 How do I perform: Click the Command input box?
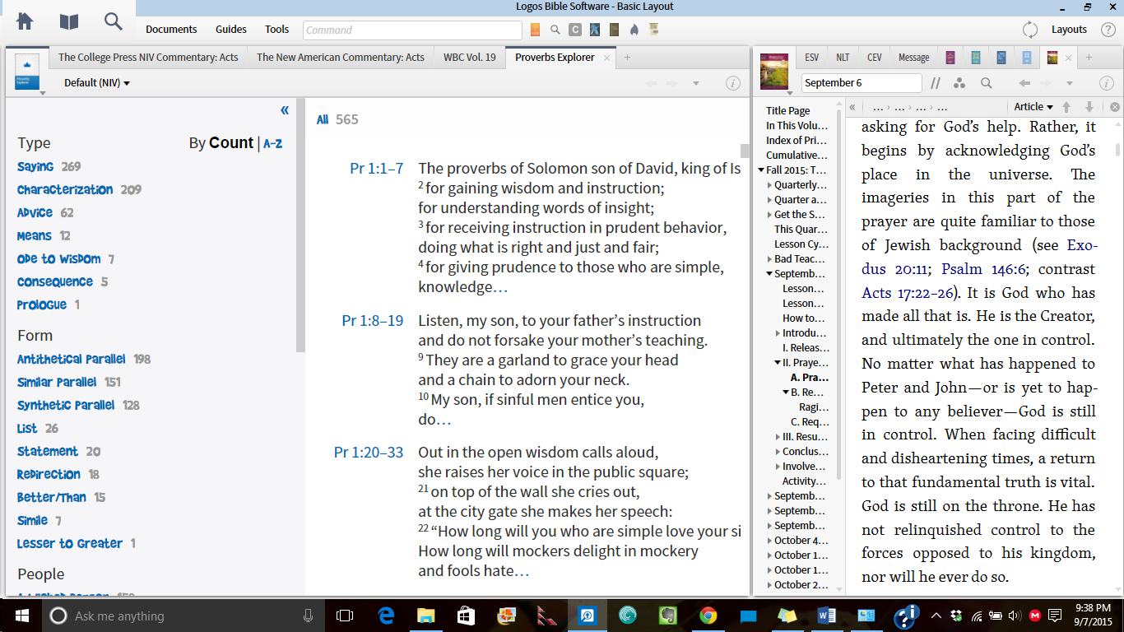coord(412,30)
